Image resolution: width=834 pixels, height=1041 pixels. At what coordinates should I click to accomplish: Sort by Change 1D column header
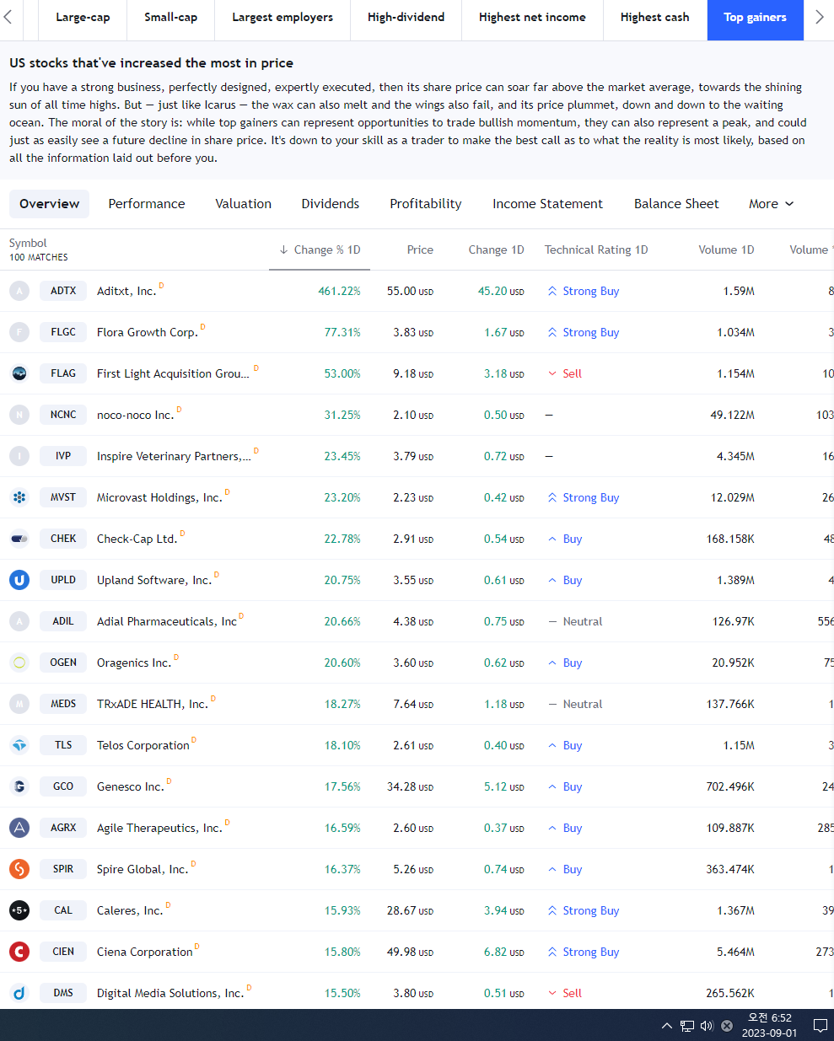[x=497, y=250]
